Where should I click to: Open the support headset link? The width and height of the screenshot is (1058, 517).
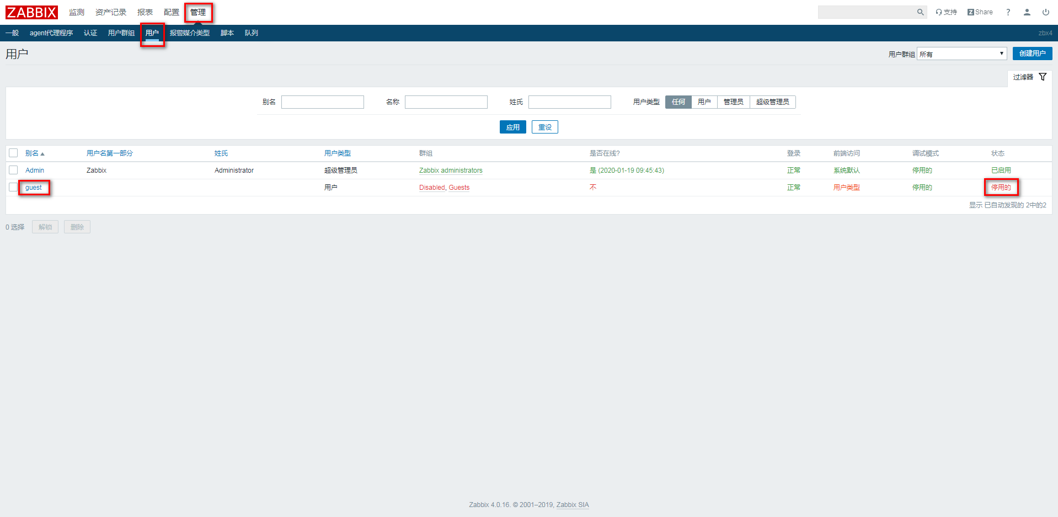(946, 12)
